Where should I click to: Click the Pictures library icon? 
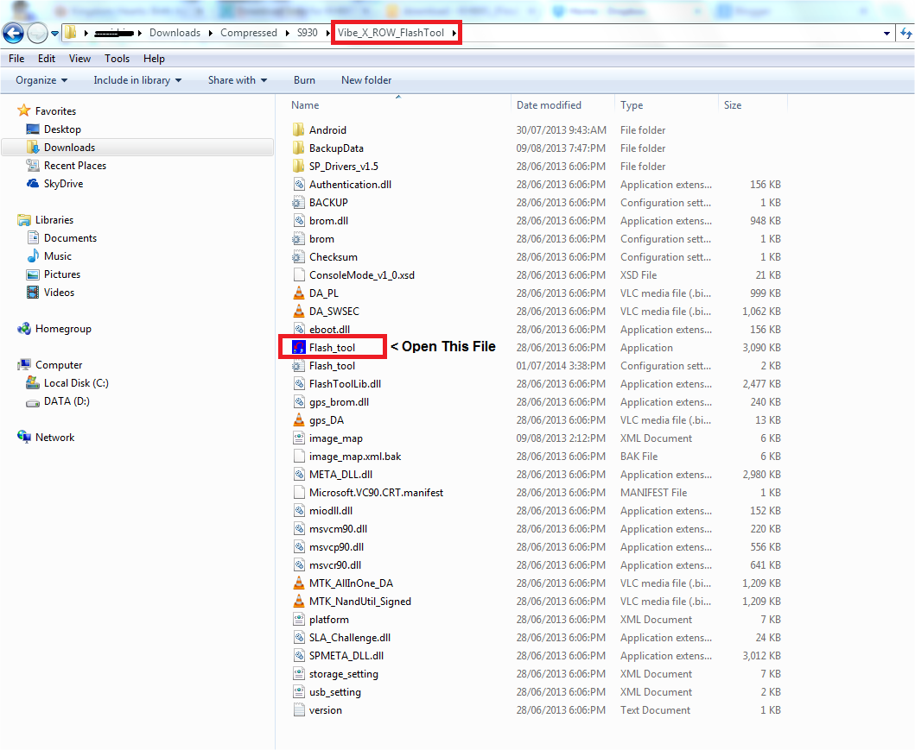coord(33,274)
